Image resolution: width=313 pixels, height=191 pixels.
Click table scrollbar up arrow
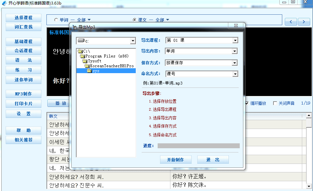click(309, 116)
